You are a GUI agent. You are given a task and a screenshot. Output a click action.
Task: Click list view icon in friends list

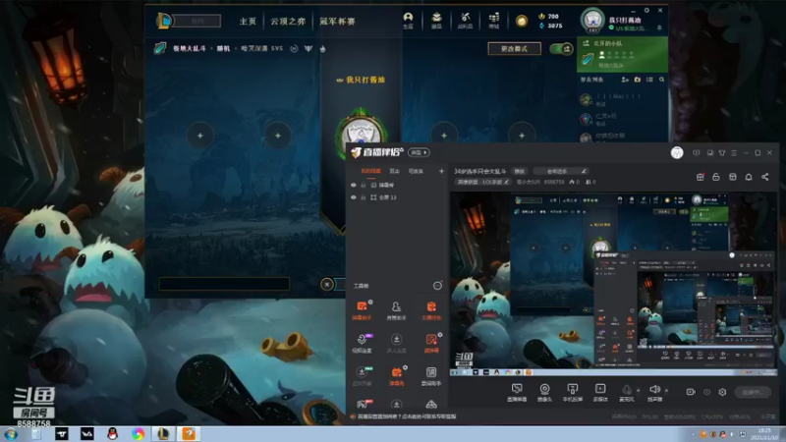coord(649,80)
